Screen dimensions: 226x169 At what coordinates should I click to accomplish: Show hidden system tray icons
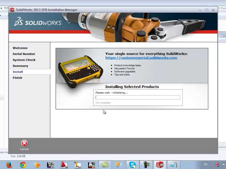pyautogui.click(x=212, y=165)
